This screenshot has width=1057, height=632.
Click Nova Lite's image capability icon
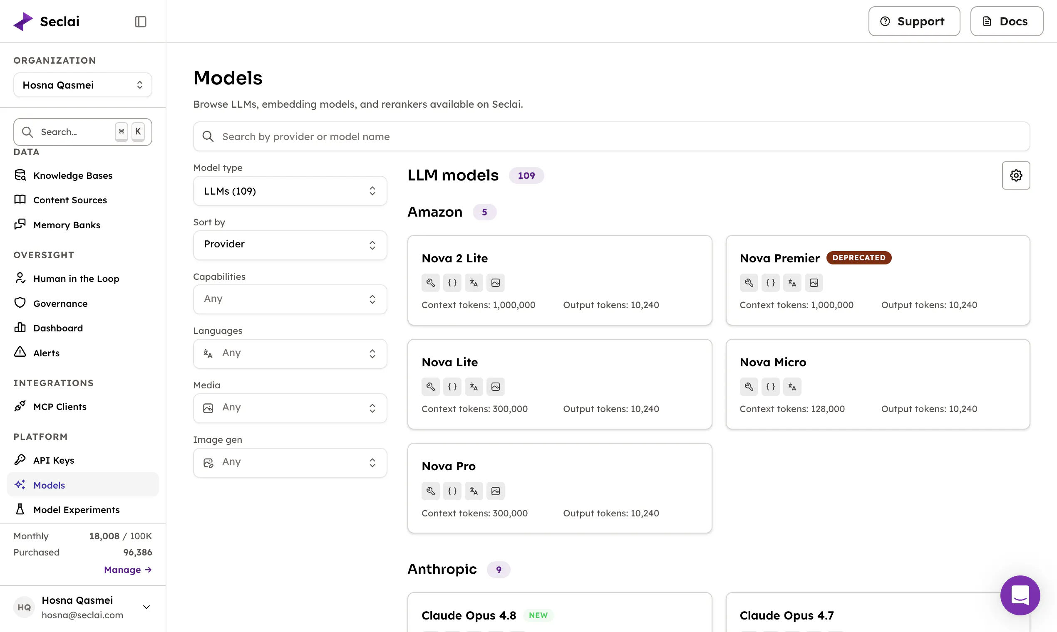click(495, 387)
